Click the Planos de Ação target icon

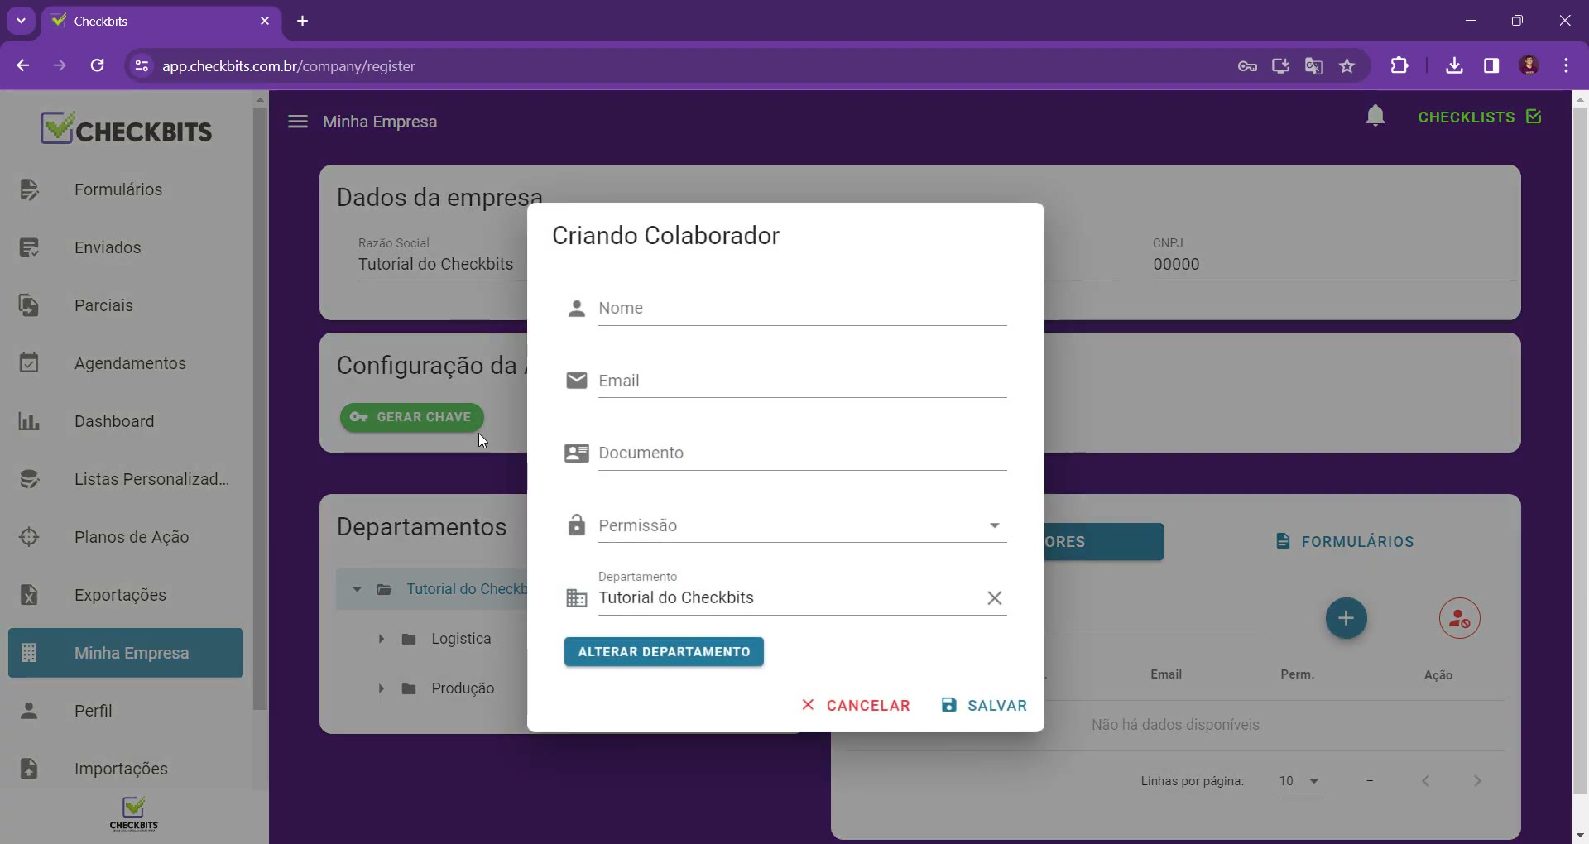pyautogui.click(x=29, y=537)
